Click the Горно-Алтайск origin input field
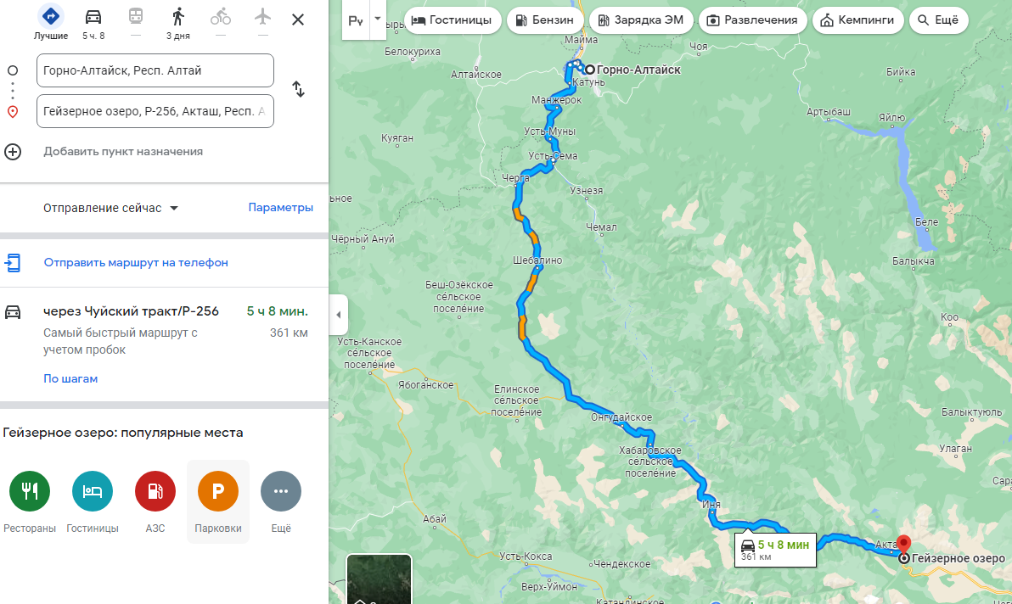 tap(155, 70)
